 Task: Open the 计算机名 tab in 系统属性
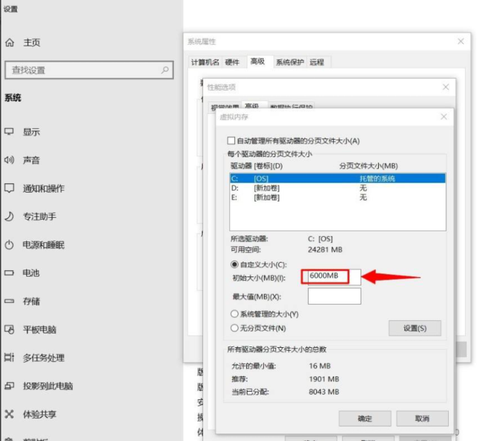click(205, 62)
